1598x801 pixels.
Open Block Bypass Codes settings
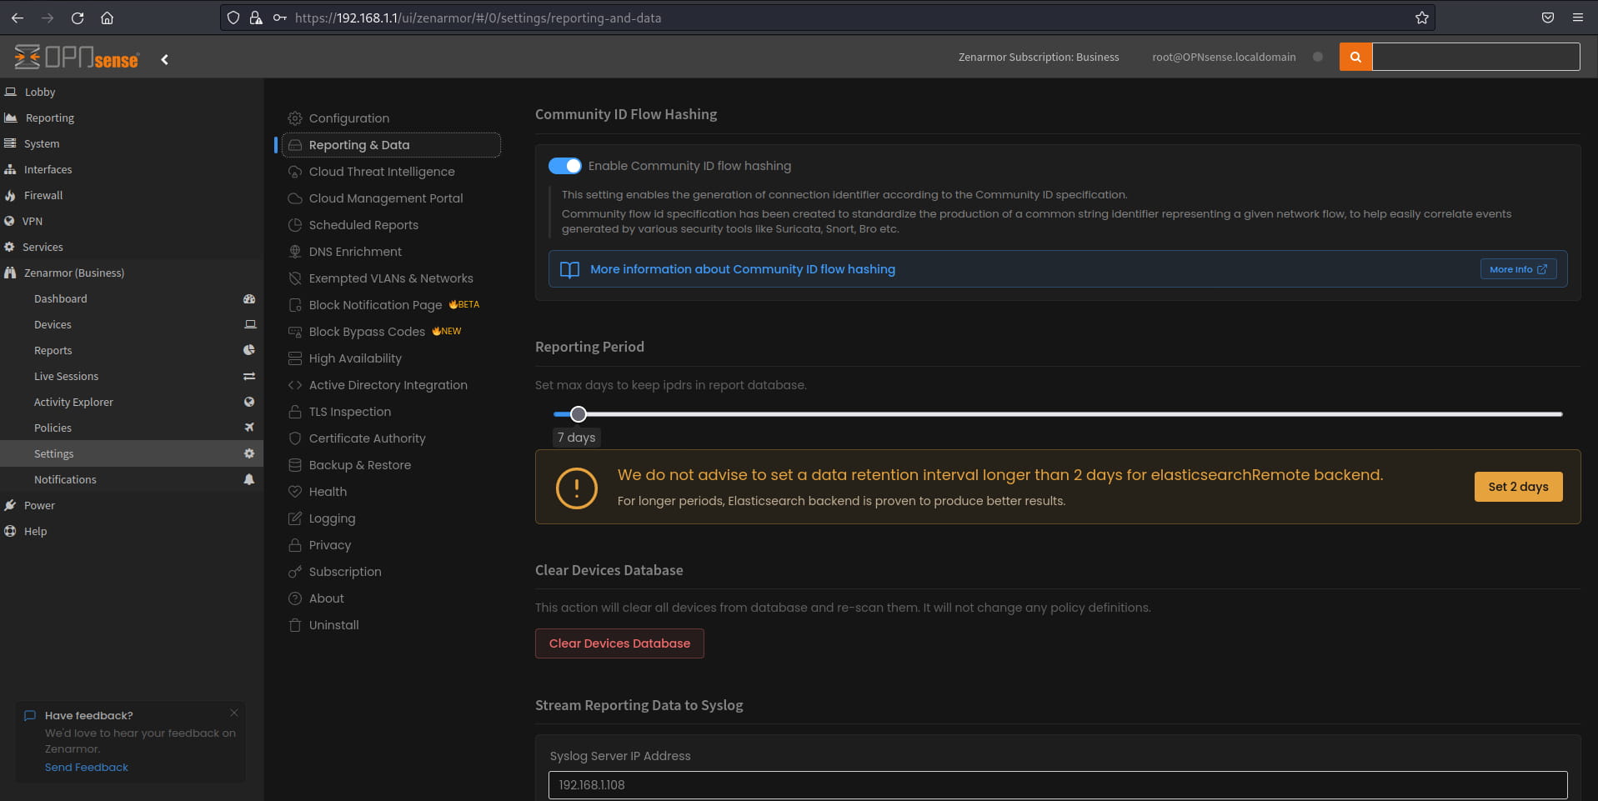point(367,332)
